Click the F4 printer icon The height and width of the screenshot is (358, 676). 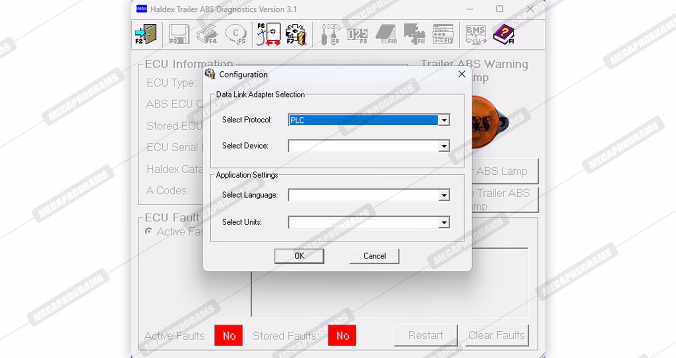click(207, 35)
